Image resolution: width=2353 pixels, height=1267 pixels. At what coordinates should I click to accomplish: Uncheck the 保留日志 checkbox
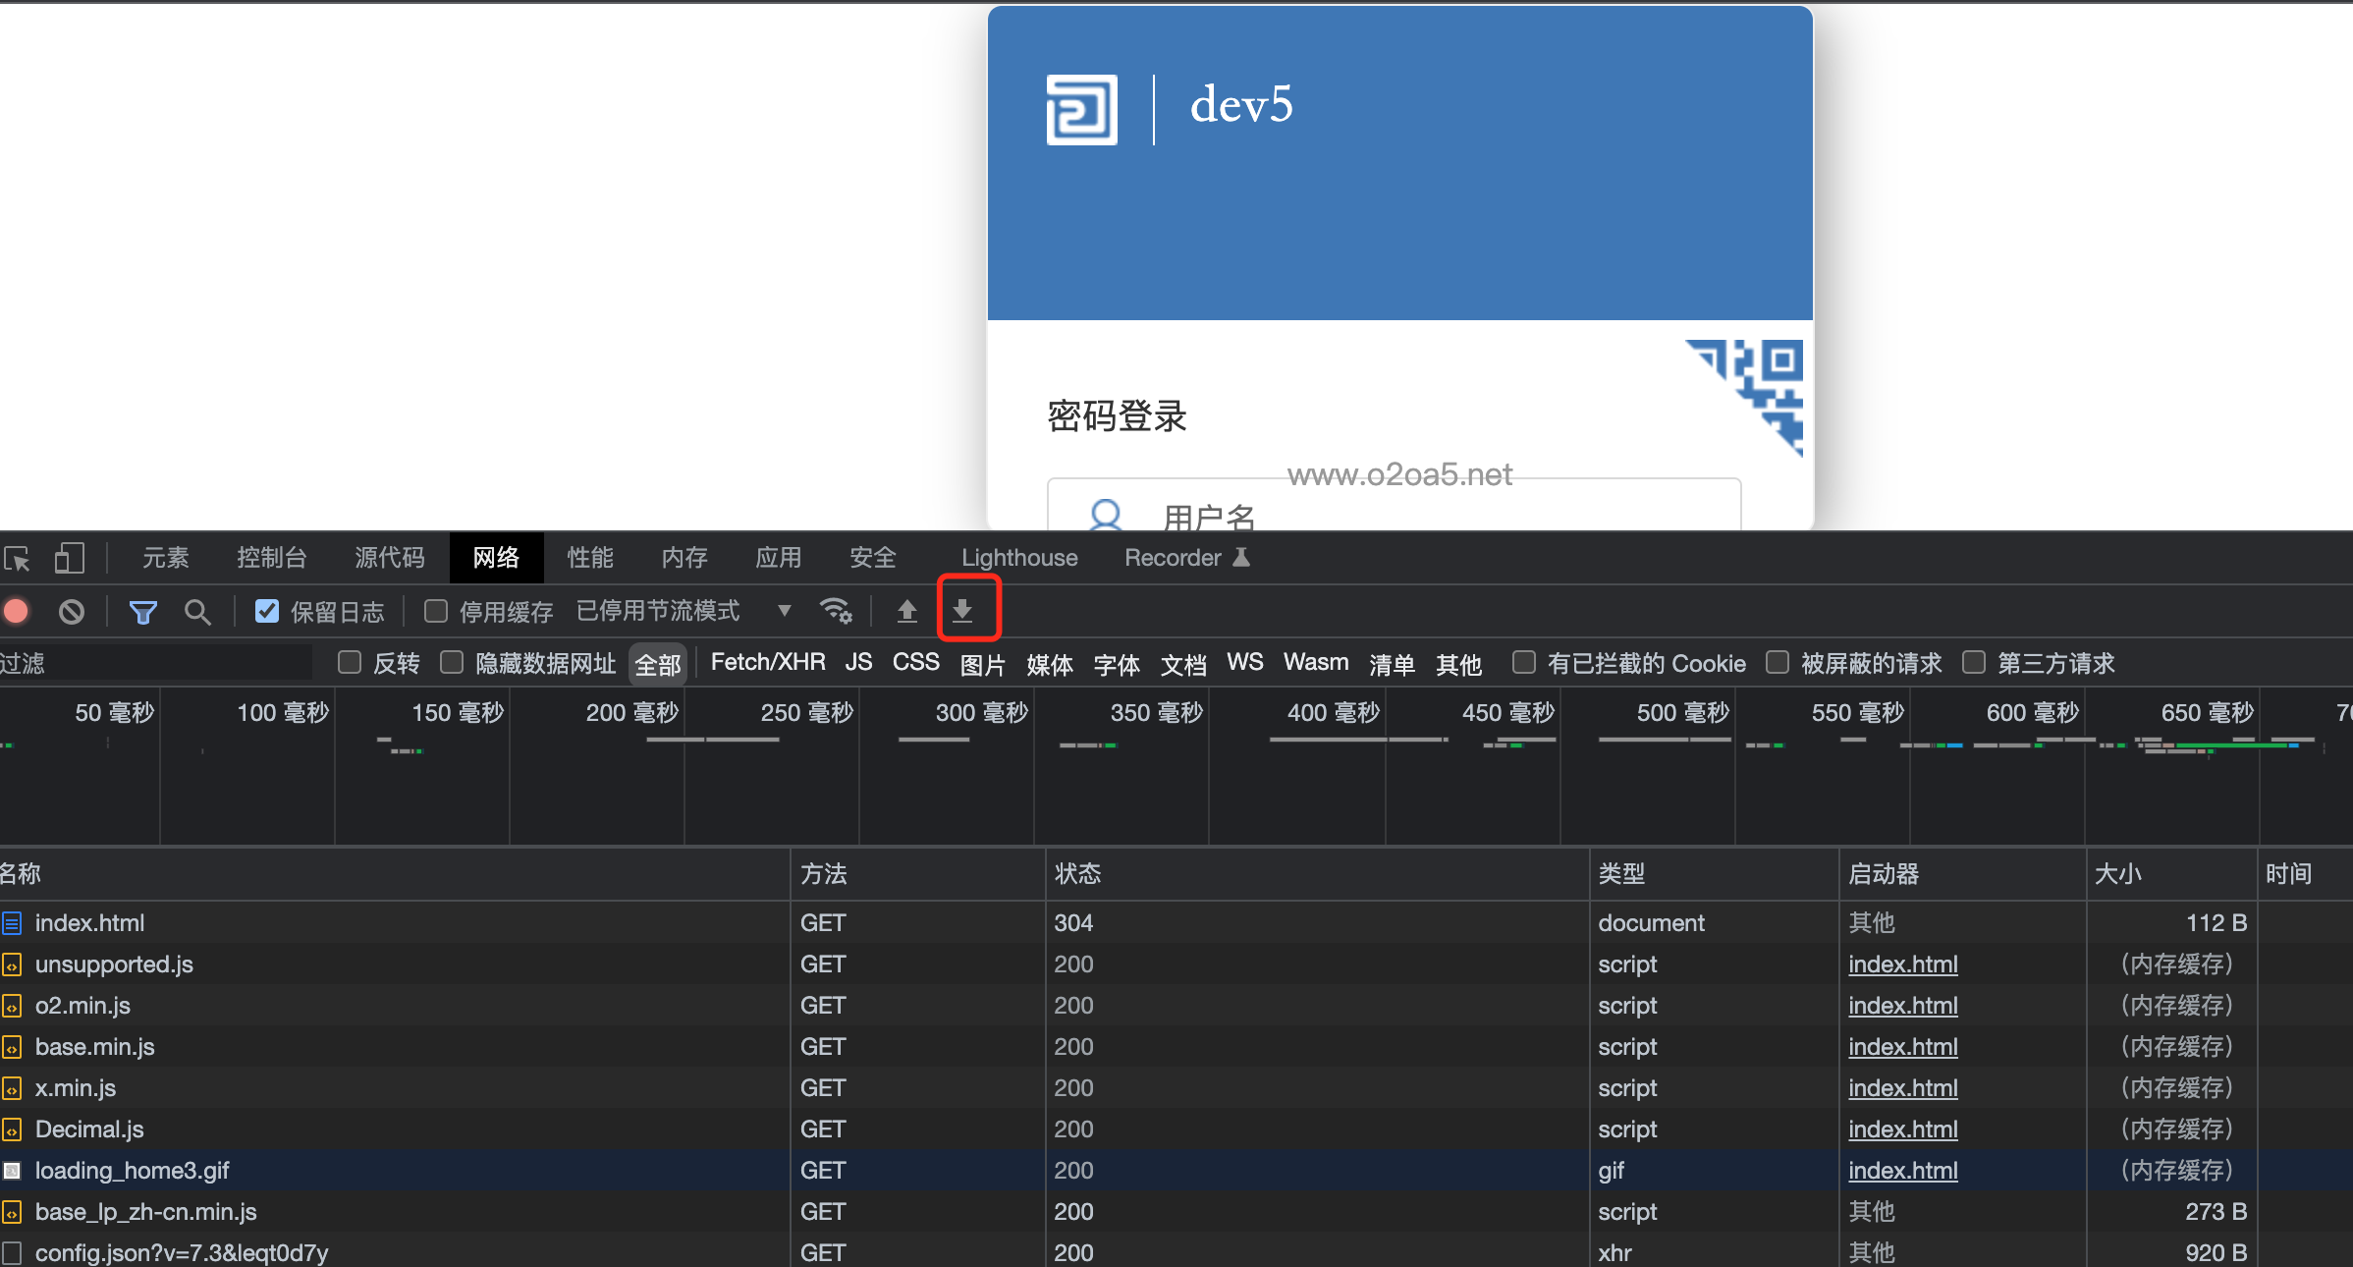(266, 610)
